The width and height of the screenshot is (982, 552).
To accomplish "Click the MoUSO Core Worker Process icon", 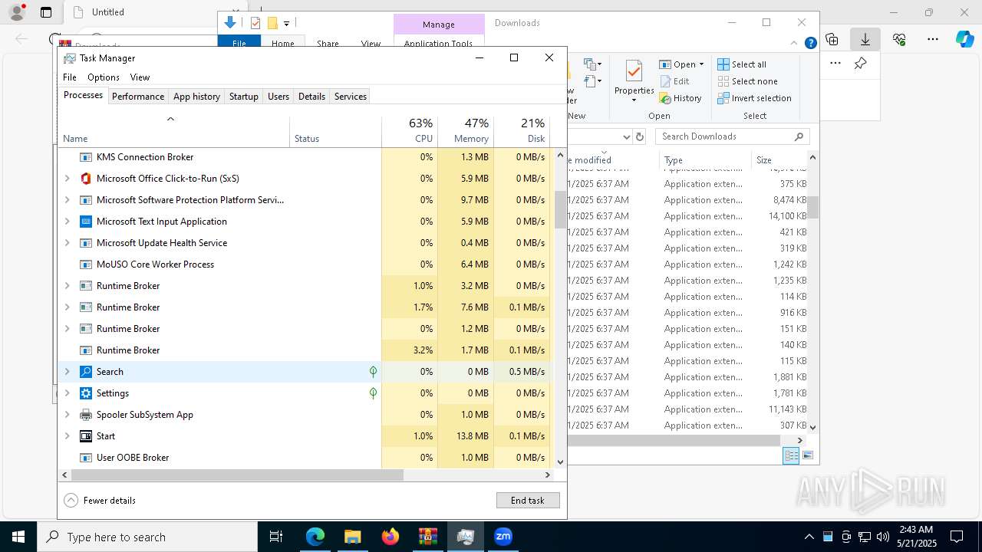I will coord(86,264).
